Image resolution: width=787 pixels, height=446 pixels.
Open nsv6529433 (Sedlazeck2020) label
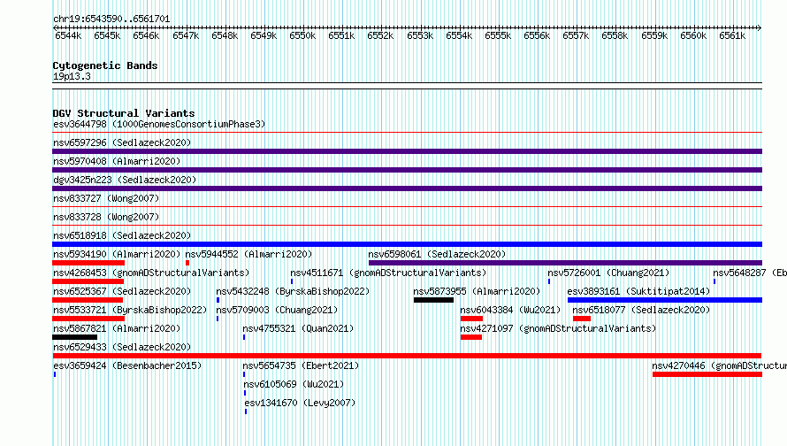click(x=122, y=347)
